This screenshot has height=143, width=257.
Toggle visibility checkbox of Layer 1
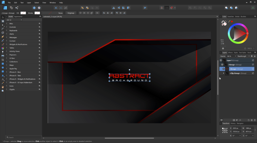pos(253,60)
